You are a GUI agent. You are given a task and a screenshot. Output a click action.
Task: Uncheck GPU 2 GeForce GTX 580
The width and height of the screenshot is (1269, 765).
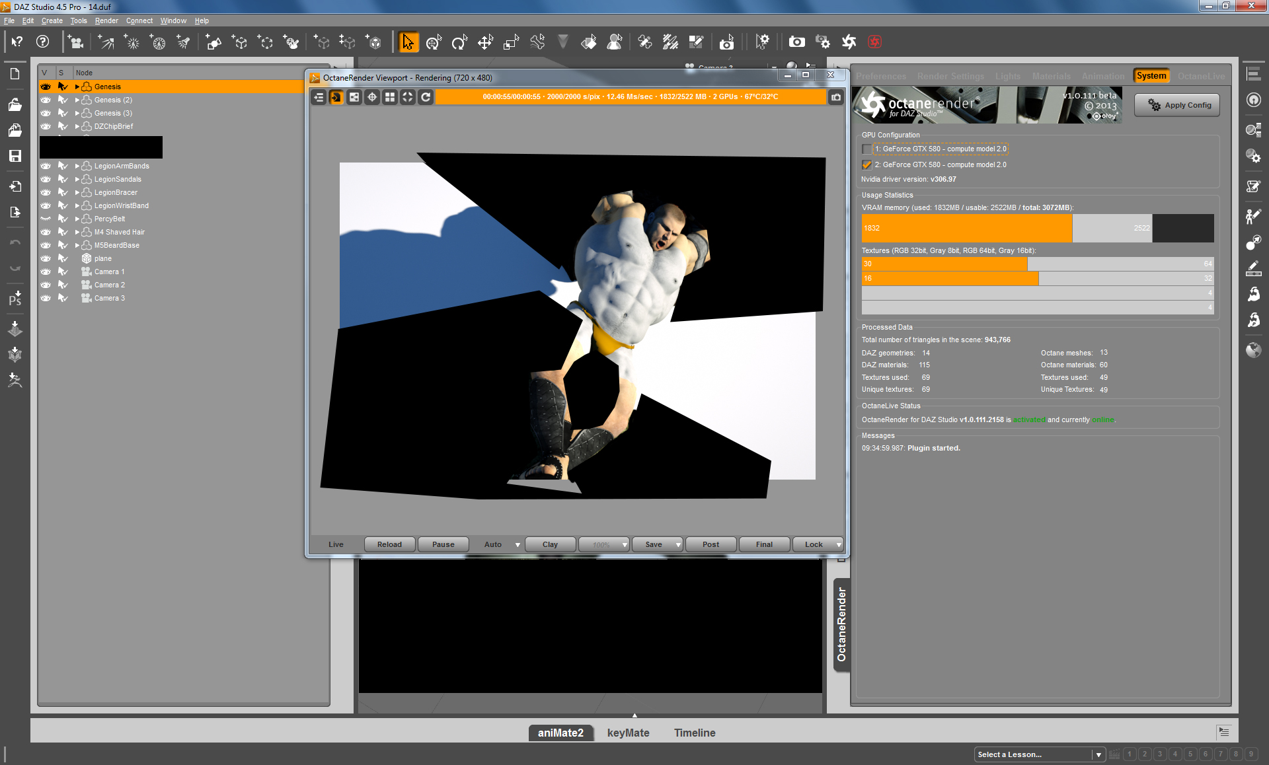[866, 165]
